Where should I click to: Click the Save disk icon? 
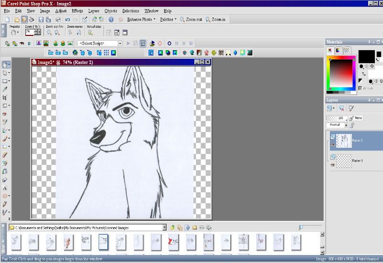pyautogui.click(x=41, y=20)
